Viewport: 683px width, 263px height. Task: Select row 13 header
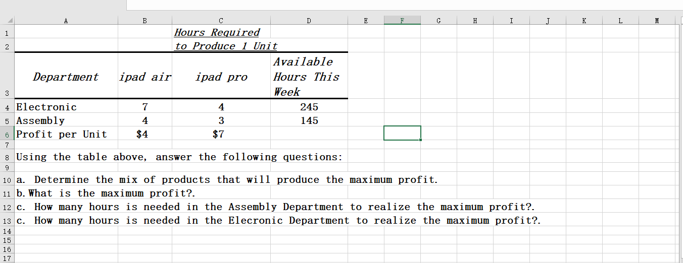click(8, 220)
